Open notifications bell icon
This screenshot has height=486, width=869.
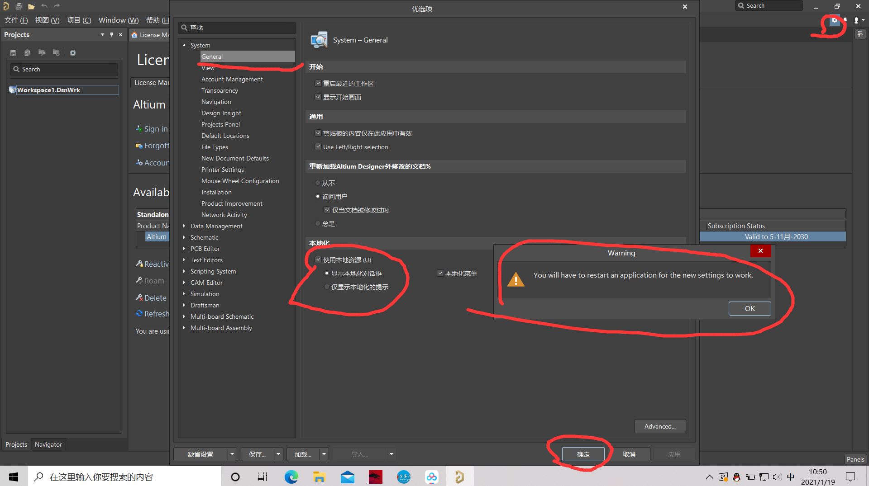[x=845, y=20]
